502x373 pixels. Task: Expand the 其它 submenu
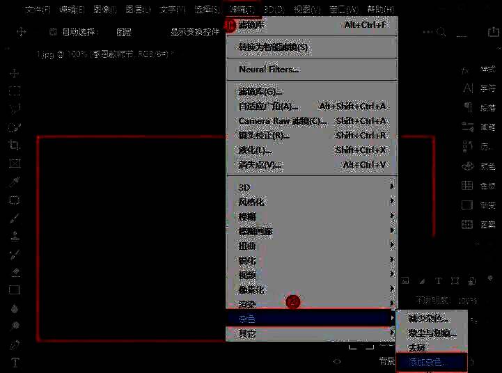tap(312, 333)
